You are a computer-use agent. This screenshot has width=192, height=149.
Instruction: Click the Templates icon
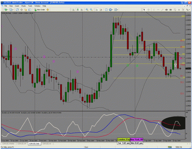[x=116, y=10]
